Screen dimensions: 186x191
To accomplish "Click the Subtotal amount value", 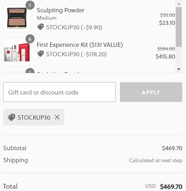I will pos(172,148).
